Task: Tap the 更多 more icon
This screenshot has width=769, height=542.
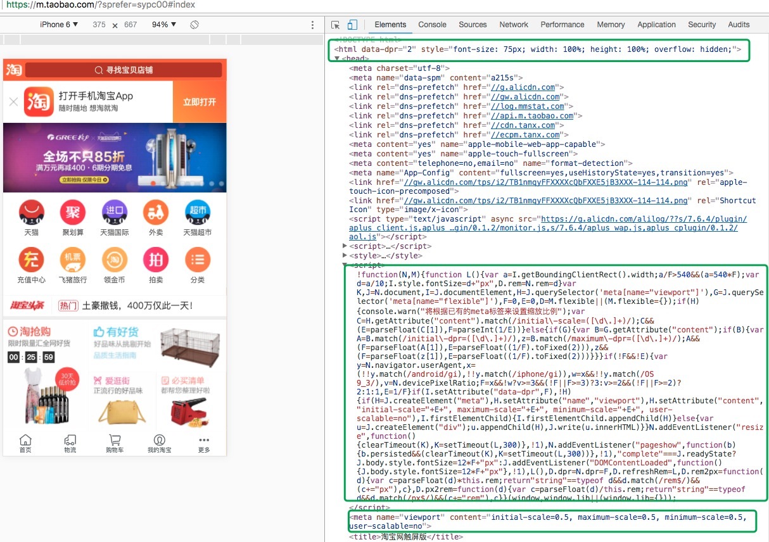Action: click(204, 444)
